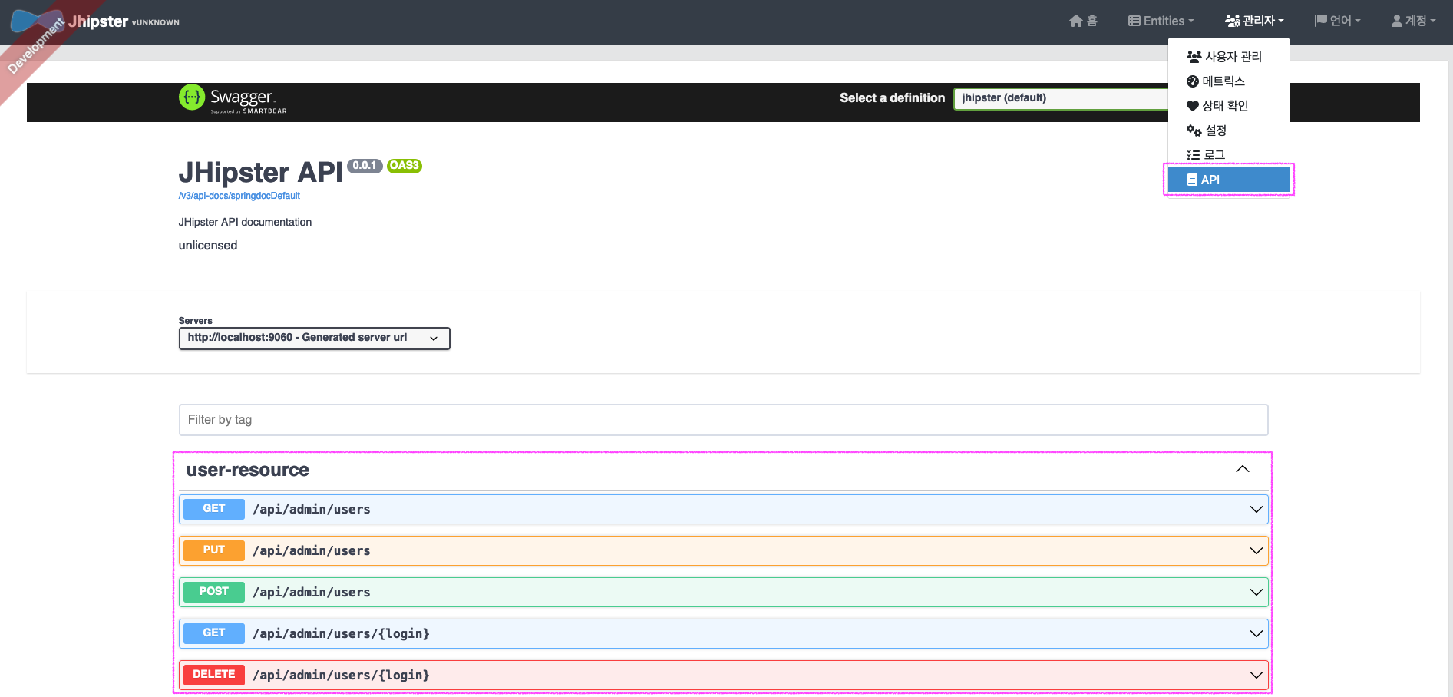Click the user-resource tag heading
The image size is (1453, 697).
[247, 470]
